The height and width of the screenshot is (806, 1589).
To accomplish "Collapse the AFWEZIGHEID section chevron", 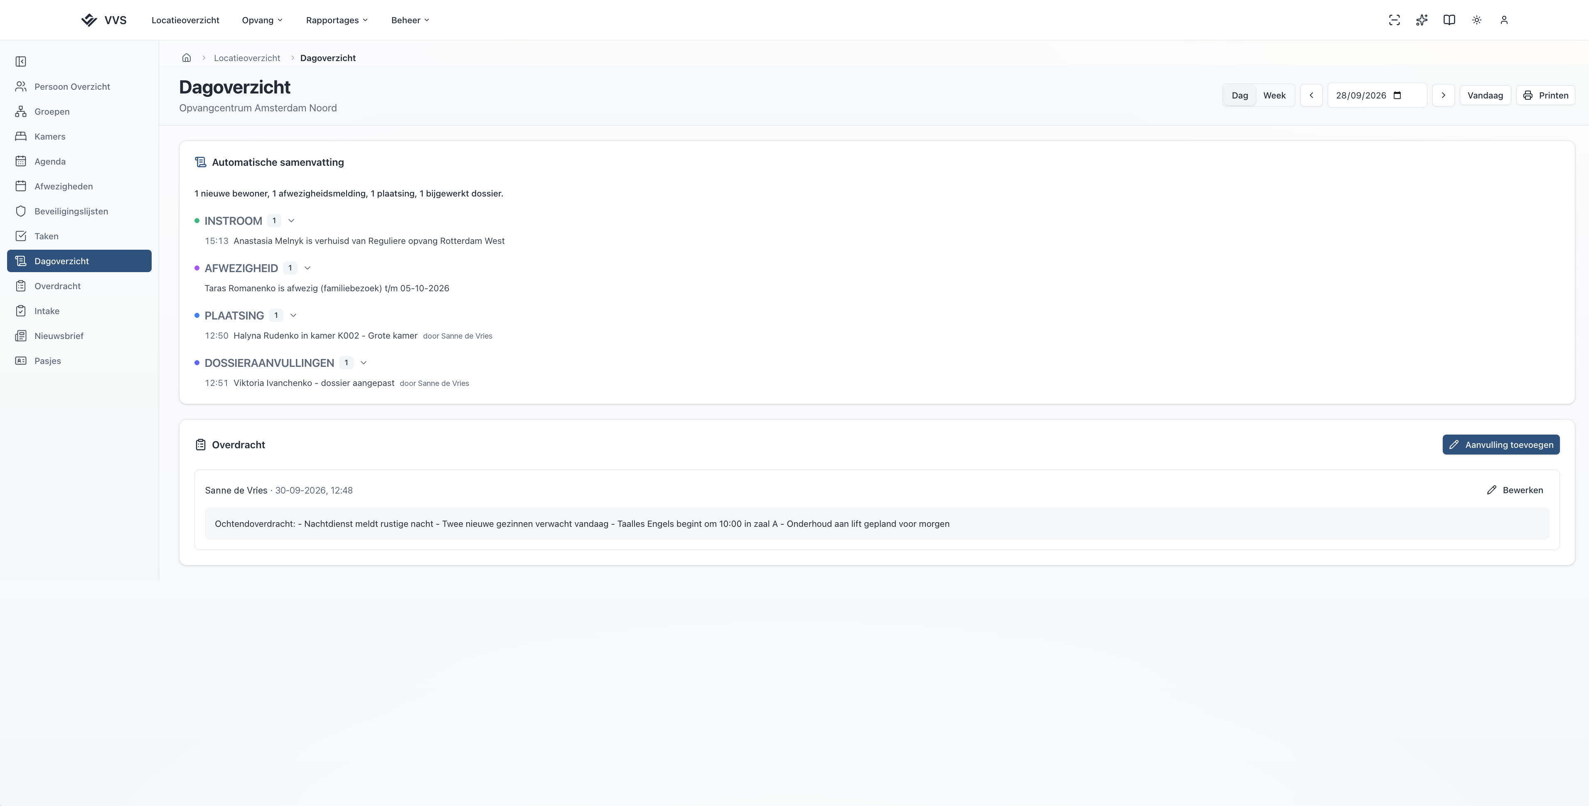I will click(x=307, y=268).
